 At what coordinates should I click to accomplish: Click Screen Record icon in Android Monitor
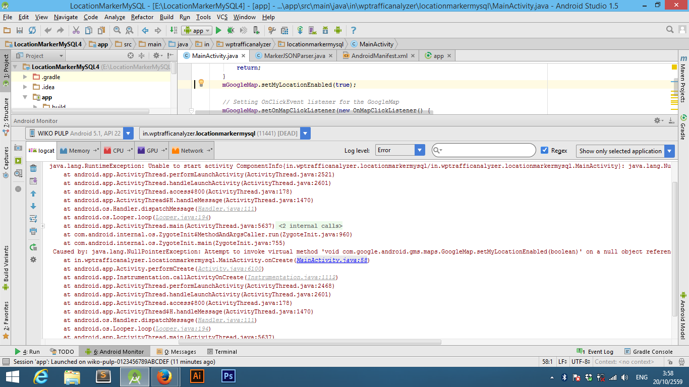[18, 161]
